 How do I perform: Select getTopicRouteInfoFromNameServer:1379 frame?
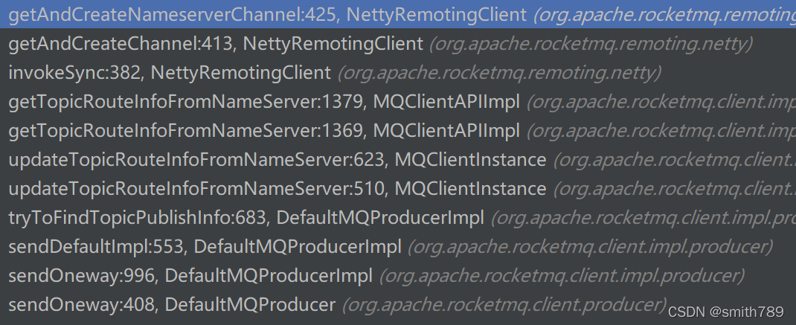398,102
